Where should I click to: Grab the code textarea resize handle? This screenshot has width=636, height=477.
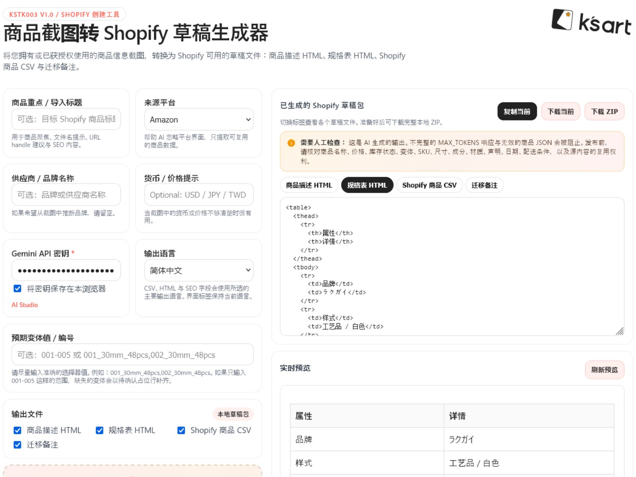point(619,331)
